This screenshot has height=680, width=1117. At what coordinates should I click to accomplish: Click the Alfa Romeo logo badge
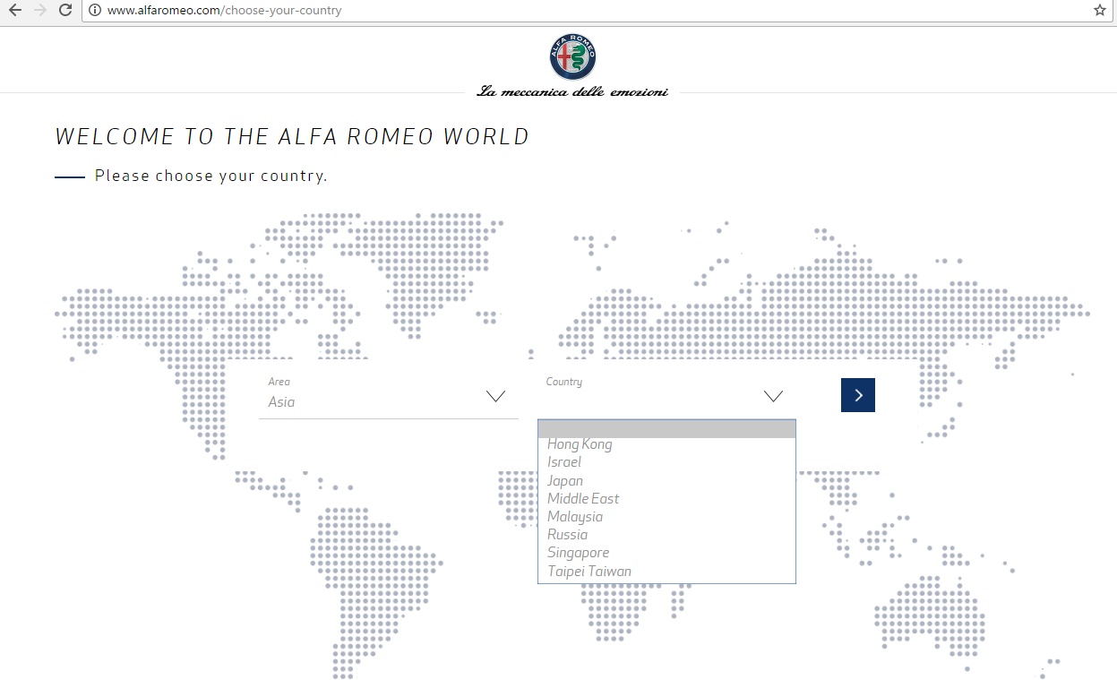572,56
